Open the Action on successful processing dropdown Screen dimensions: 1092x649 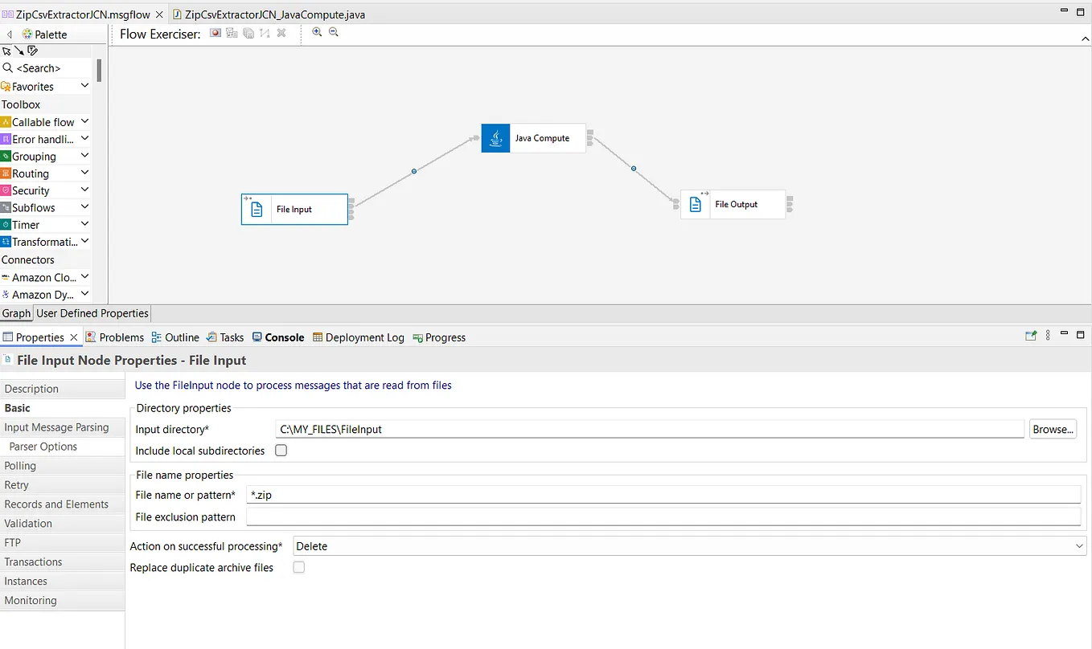click(1080, 545)
